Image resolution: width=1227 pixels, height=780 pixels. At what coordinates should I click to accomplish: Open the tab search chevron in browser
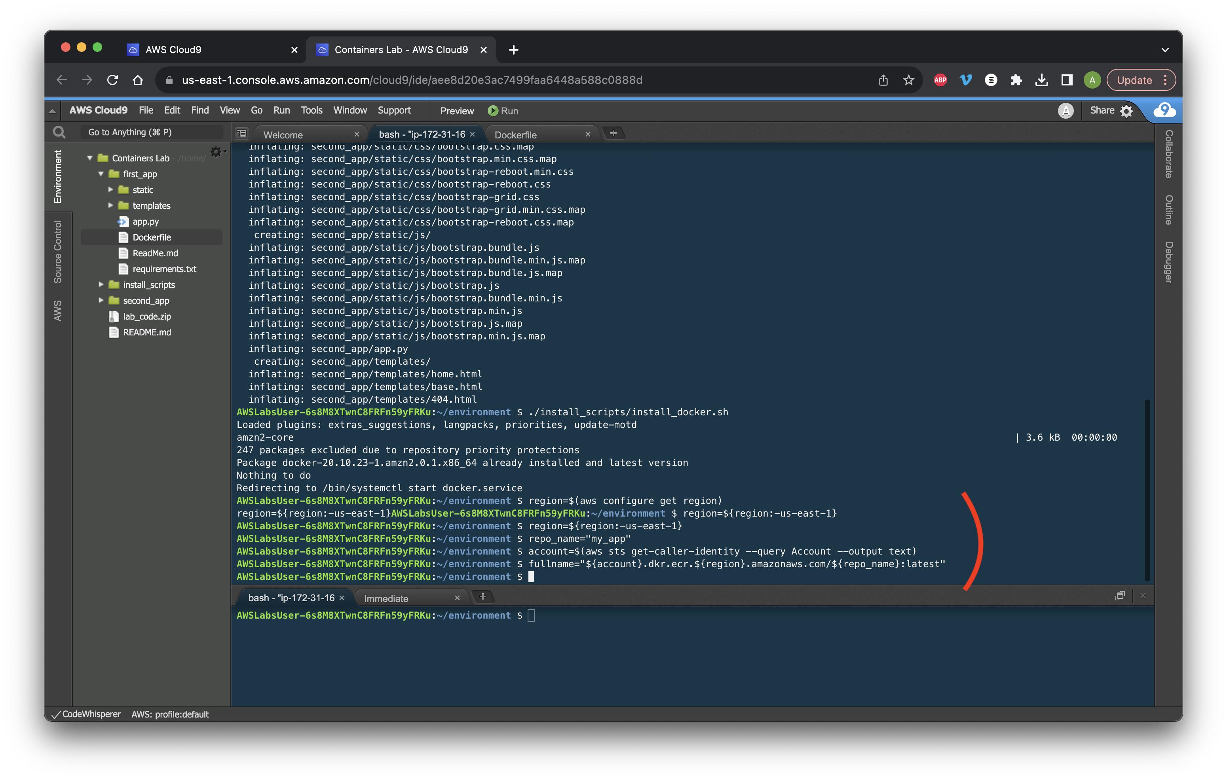click(x=1165, y=50)
